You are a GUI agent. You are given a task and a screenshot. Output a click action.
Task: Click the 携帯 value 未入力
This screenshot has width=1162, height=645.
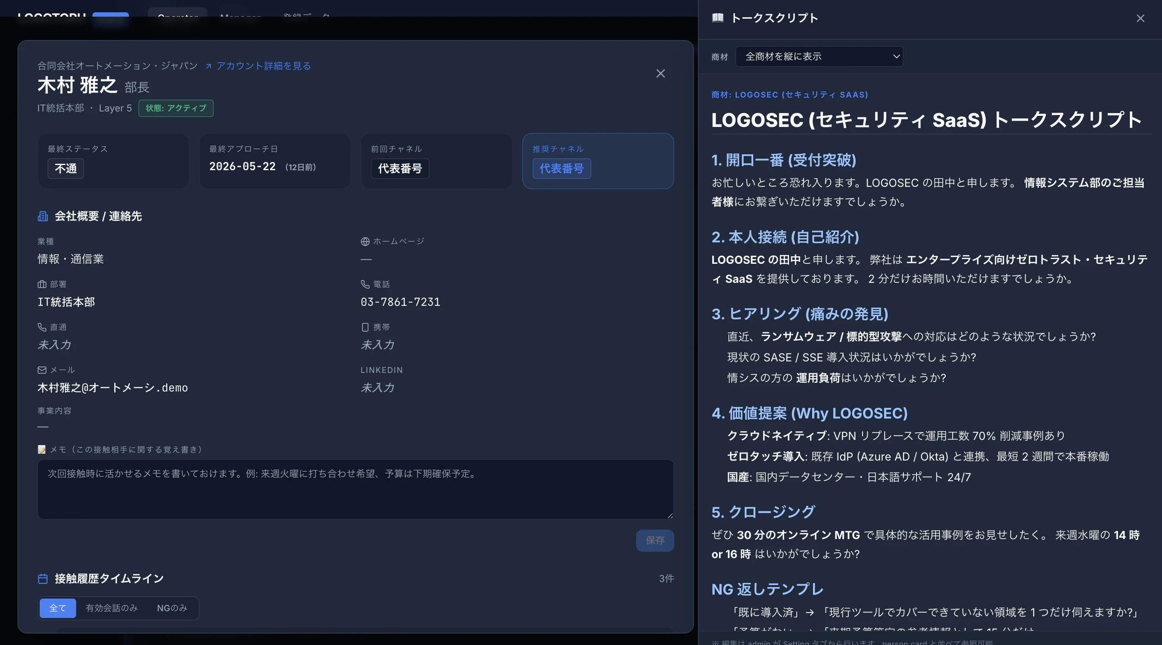(x=378, y=345)
